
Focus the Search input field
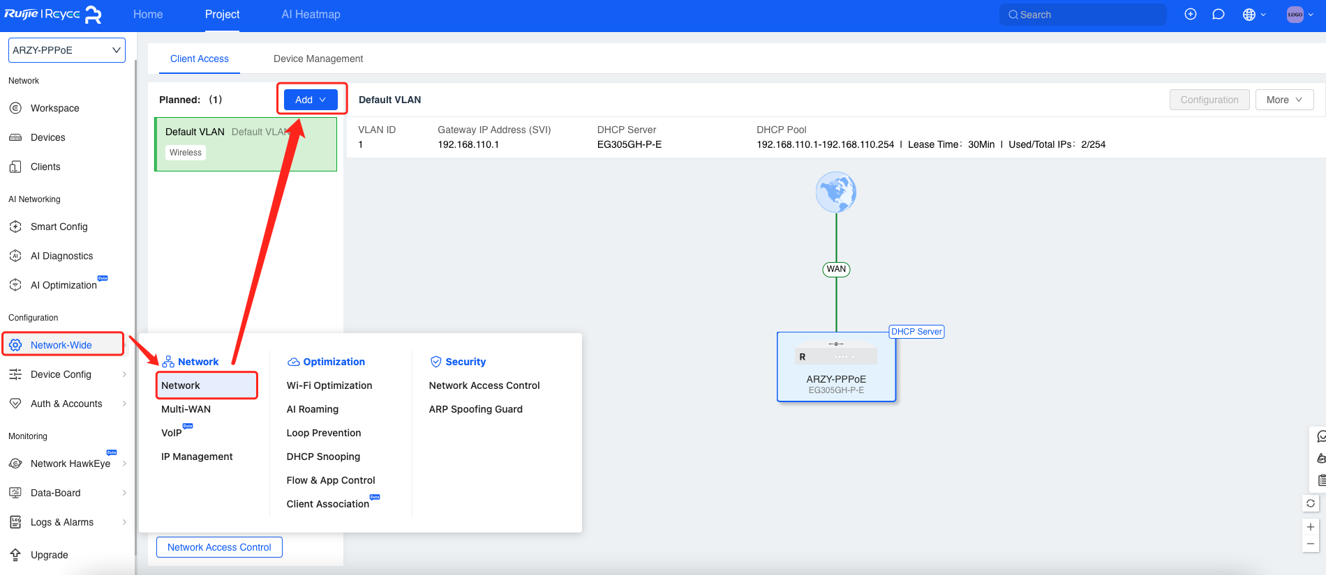coord(1082,15)
